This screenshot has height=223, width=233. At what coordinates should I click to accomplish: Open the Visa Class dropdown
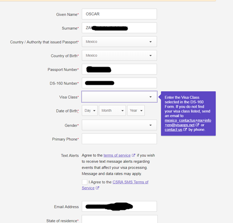[120, 97]
